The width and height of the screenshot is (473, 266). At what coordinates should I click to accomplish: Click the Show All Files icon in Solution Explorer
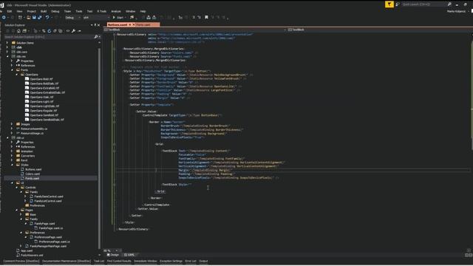[x=61, y=31]
